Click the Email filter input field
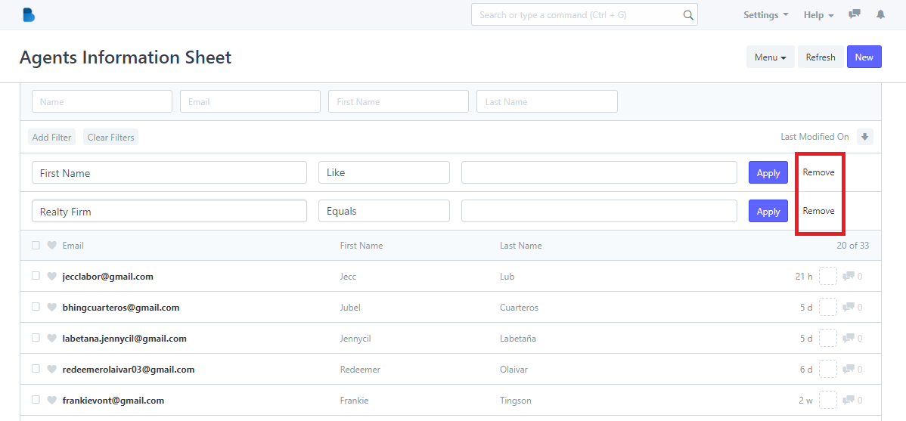Screen dimensions: 906x421 (x=250, y=101)
